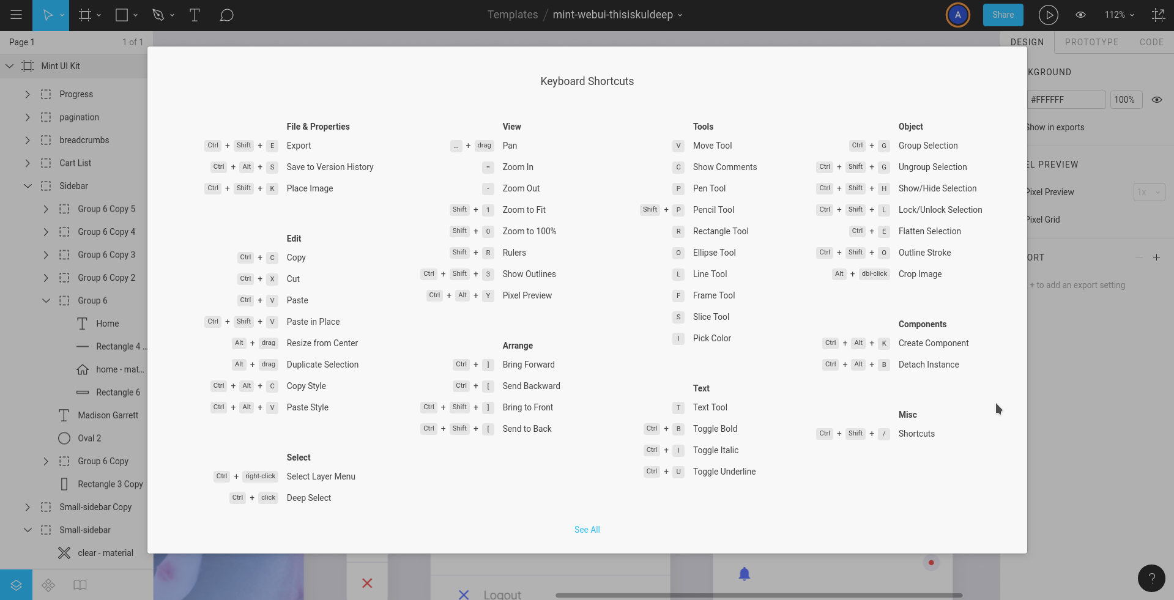Open view settings eye icon in toolbar
Screen dimensions: 1174x600
point(1081,15)
